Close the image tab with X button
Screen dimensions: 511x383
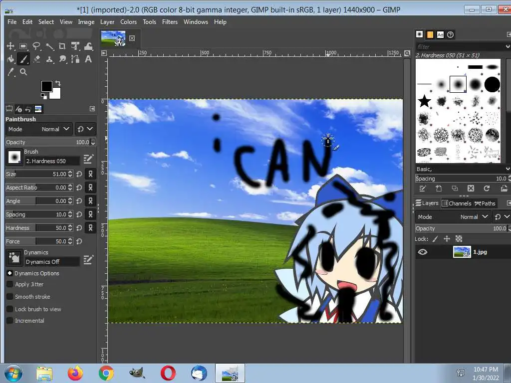[x=132, y=38]
